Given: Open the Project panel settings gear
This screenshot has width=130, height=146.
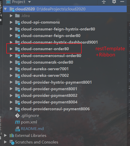Looking at the screenshot, I should [114, 2].
